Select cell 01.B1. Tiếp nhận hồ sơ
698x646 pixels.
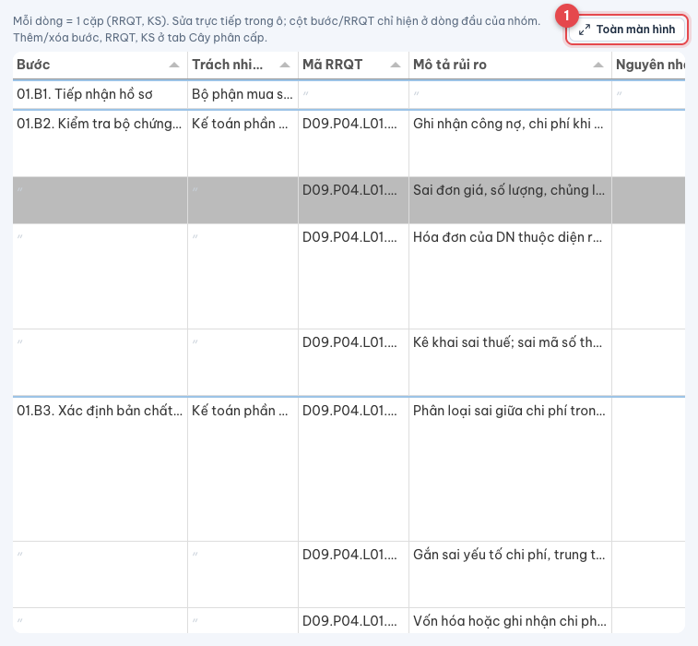click(x=101, y=94)
